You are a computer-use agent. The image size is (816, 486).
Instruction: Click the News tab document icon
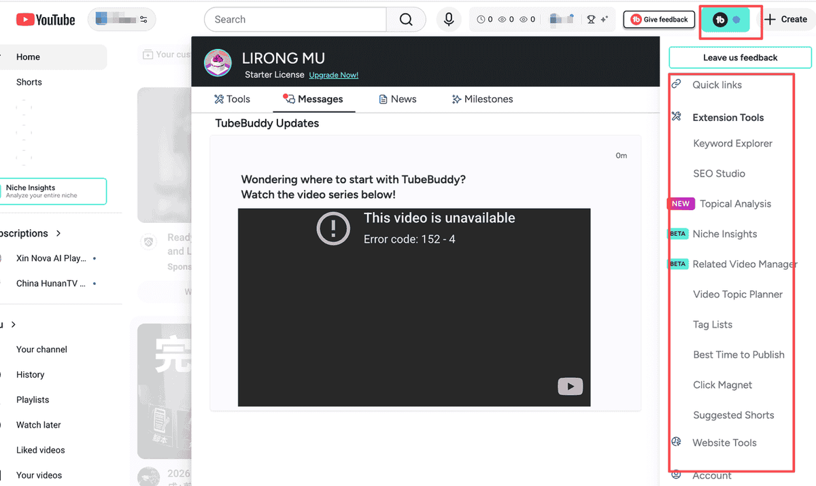(384, 99)
